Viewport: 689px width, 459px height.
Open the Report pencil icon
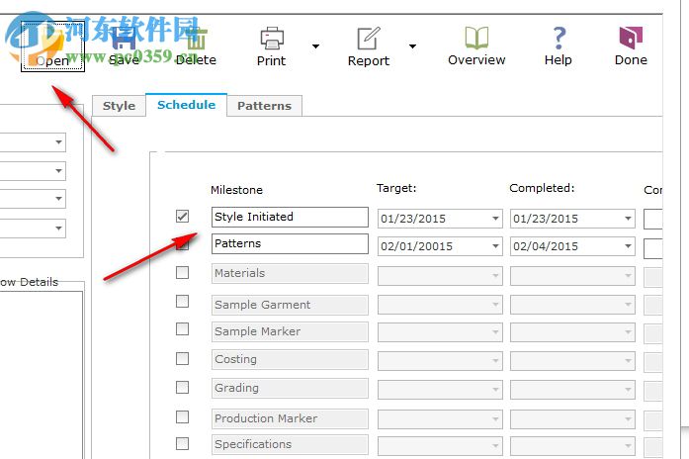[368, 40]
